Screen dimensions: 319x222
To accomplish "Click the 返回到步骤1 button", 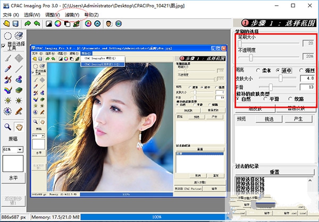I will [x=13, y=201].
